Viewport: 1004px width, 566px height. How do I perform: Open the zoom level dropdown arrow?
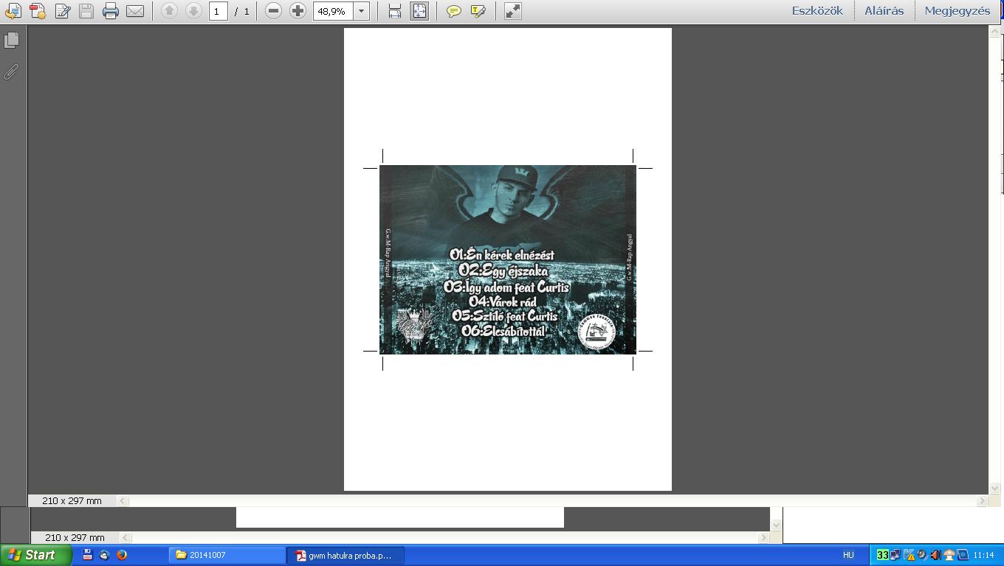click(361, 11)
